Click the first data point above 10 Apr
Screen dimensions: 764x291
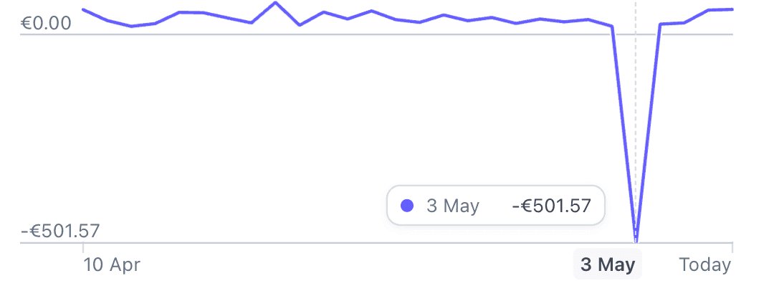point(83,9)
